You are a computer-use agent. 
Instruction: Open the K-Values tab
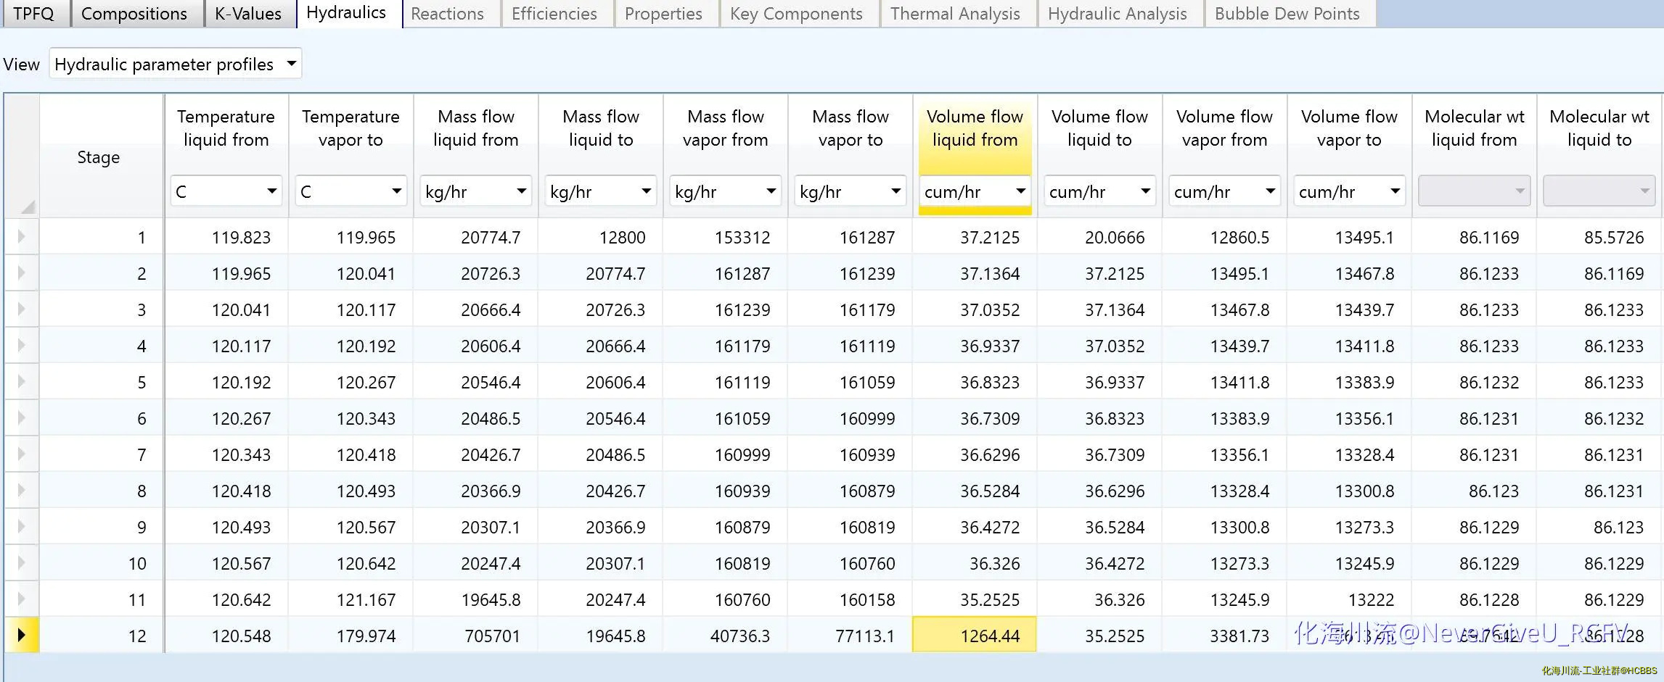coord(248,14)
